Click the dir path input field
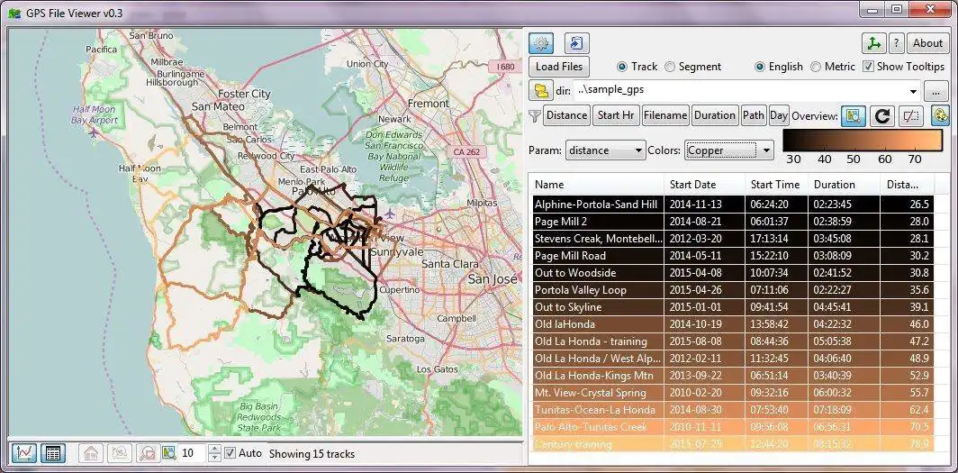Image resolution: width=958 pixels, height=473 pixels. (x=739, y=91)
